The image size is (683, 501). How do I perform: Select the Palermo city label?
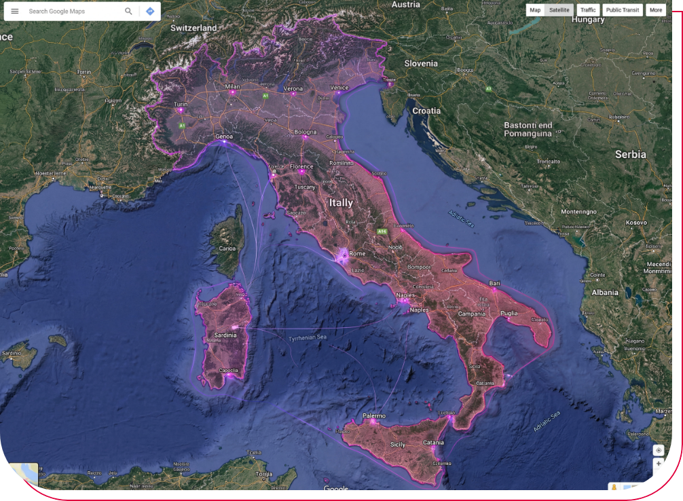point(373,415)
